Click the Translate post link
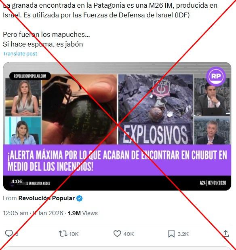Image resolution: width=236 pixels, height=250 pixels. coord(20,53)
